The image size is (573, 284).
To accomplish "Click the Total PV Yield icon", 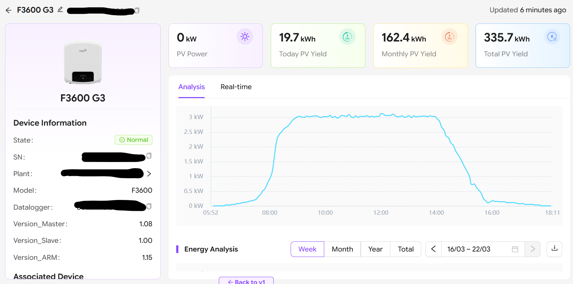I will click(x=552, y=37).
